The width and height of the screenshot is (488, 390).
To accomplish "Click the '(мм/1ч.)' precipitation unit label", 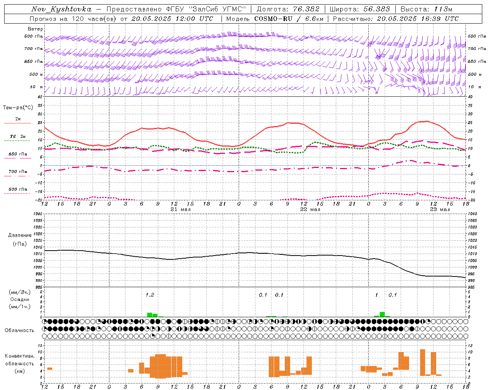I will (x=20, y=307).
